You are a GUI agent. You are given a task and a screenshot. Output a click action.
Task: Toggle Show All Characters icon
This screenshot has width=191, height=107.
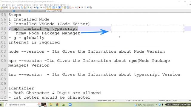click(56, 7)
